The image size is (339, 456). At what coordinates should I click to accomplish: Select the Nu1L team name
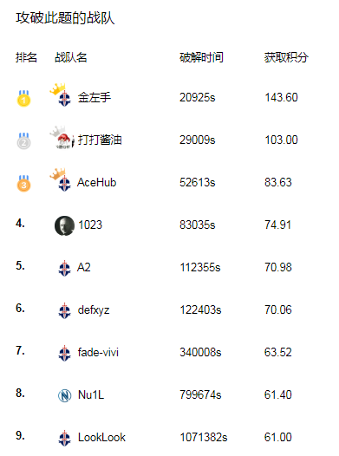pyautogui.click(x=91, y=394)
